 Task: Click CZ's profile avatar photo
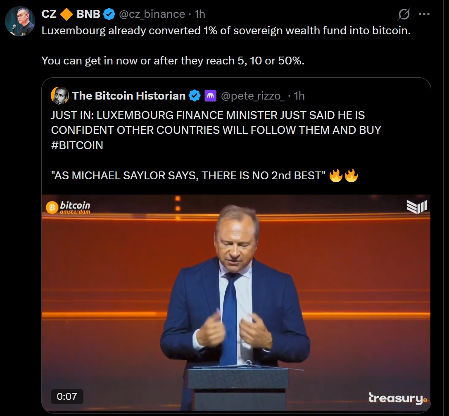click(20, 21)
